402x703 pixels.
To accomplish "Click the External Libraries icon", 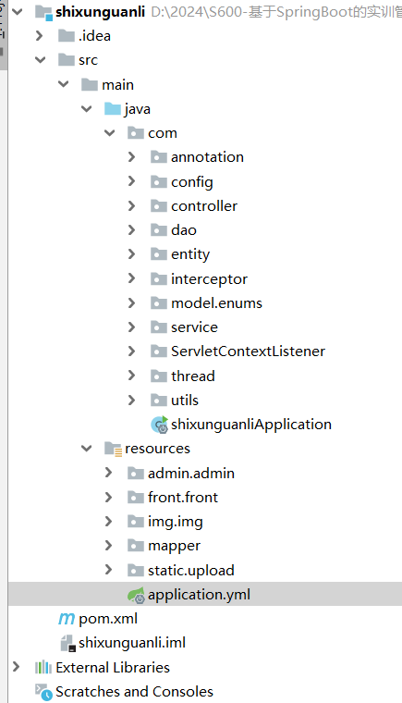I will 43,667.
